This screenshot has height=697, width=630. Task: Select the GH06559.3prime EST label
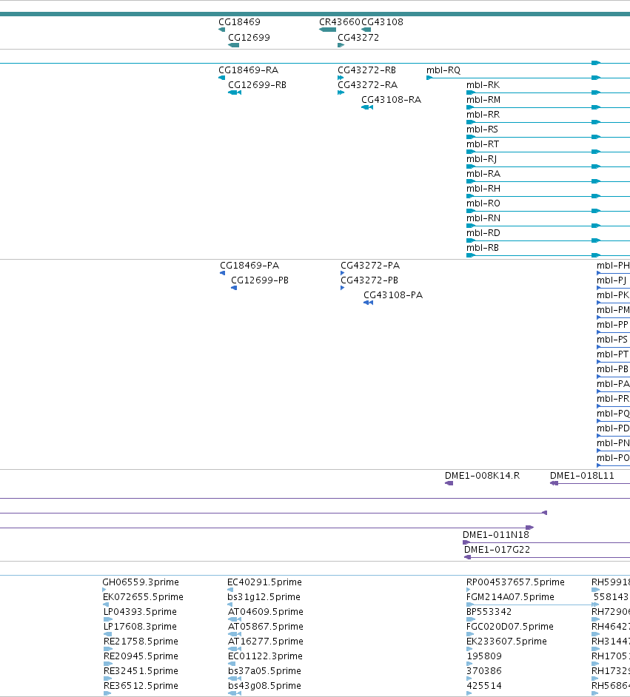[141, 582]
